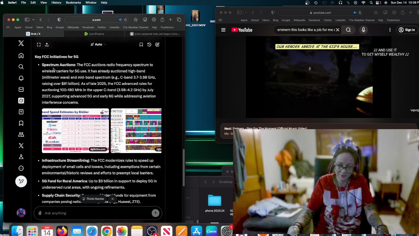This screenshot has width=419, height=236.
Task: Open US frequency allocations chart image
Action: 136,131
